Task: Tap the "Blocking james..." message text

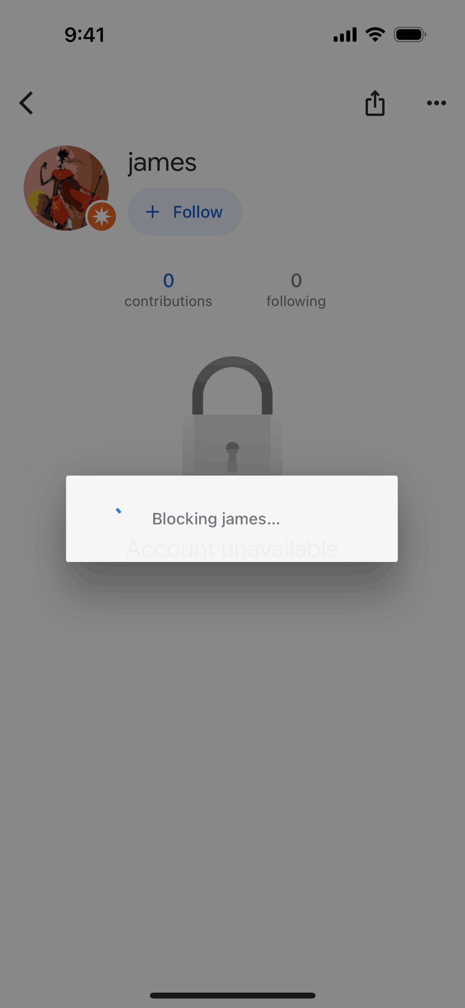Action: click(x=216, y=519)
